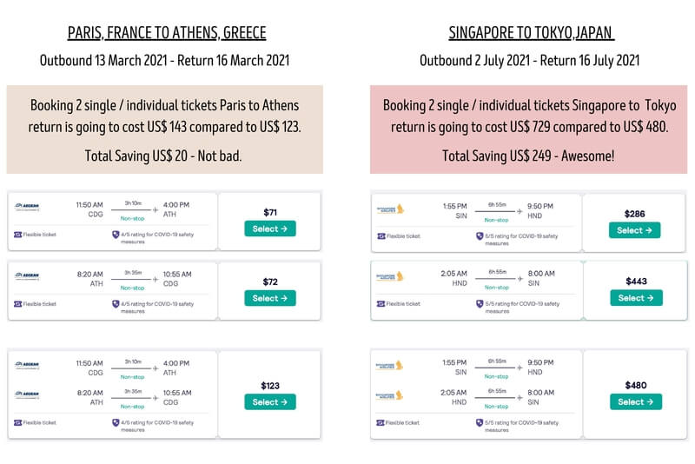Image resolution: width=695 pixels, height=464 pixels.
Task: Click the Aegean logo in the $71 flight card
Action: 27,206
